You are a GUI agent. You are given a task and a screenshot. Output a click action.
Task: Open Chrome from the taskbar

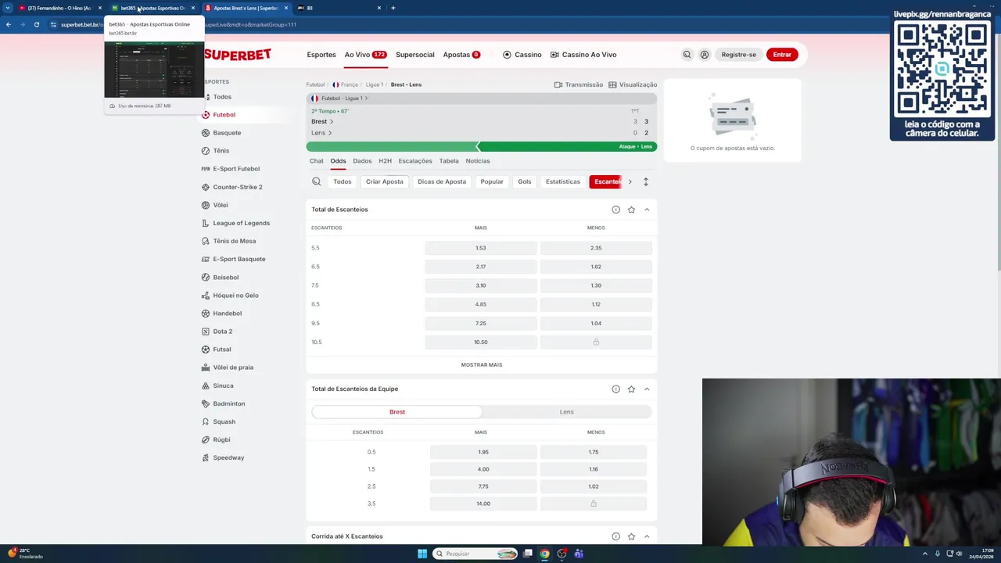coord(544,554)
